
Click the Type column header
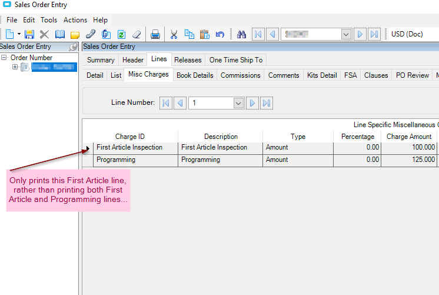298,137
